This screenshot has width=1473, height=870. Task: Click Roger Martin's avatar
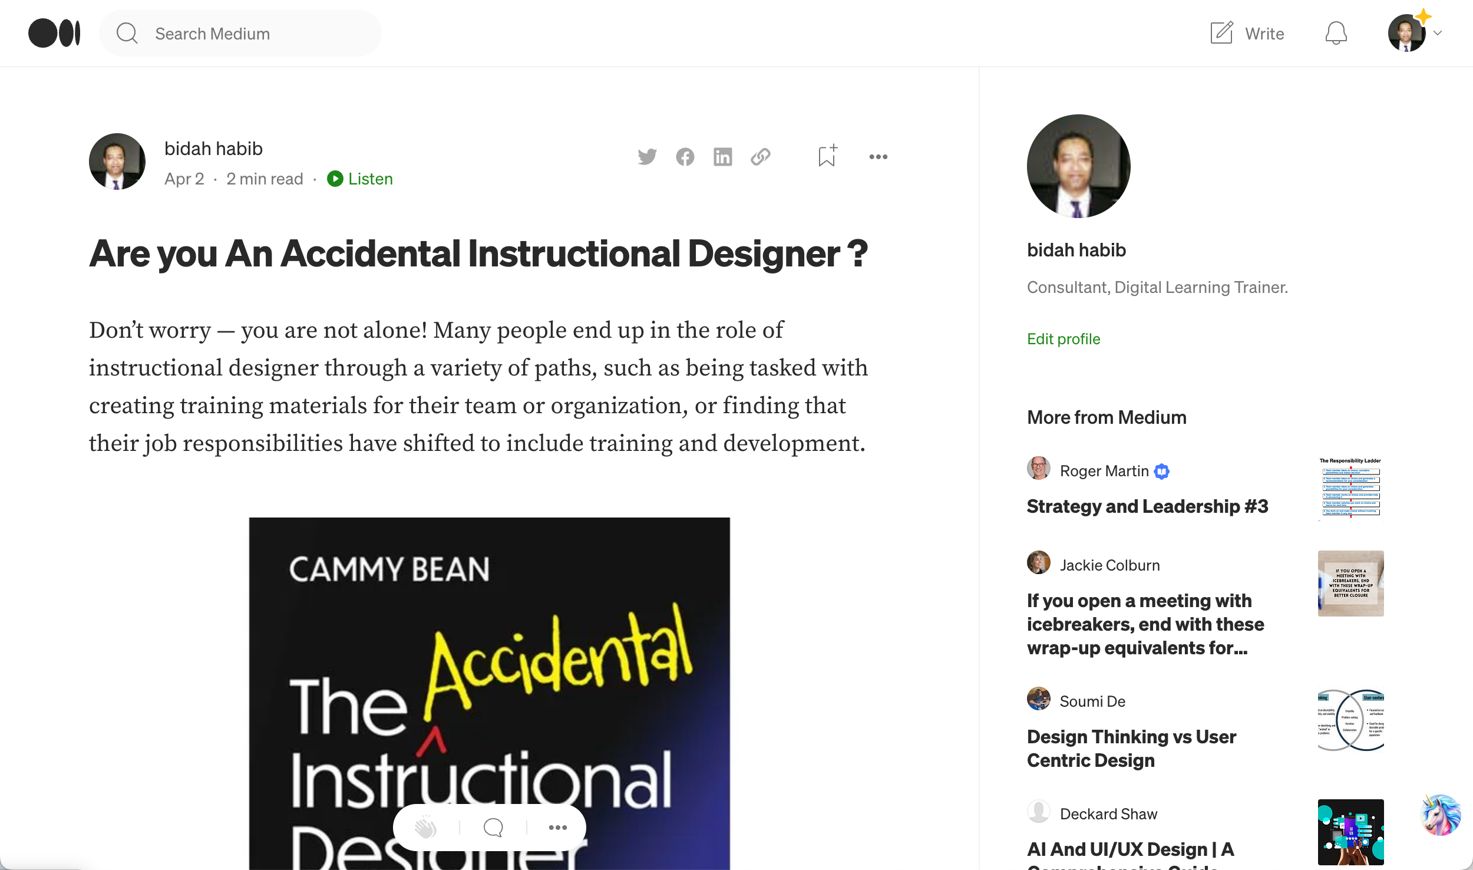(1038, 469)
